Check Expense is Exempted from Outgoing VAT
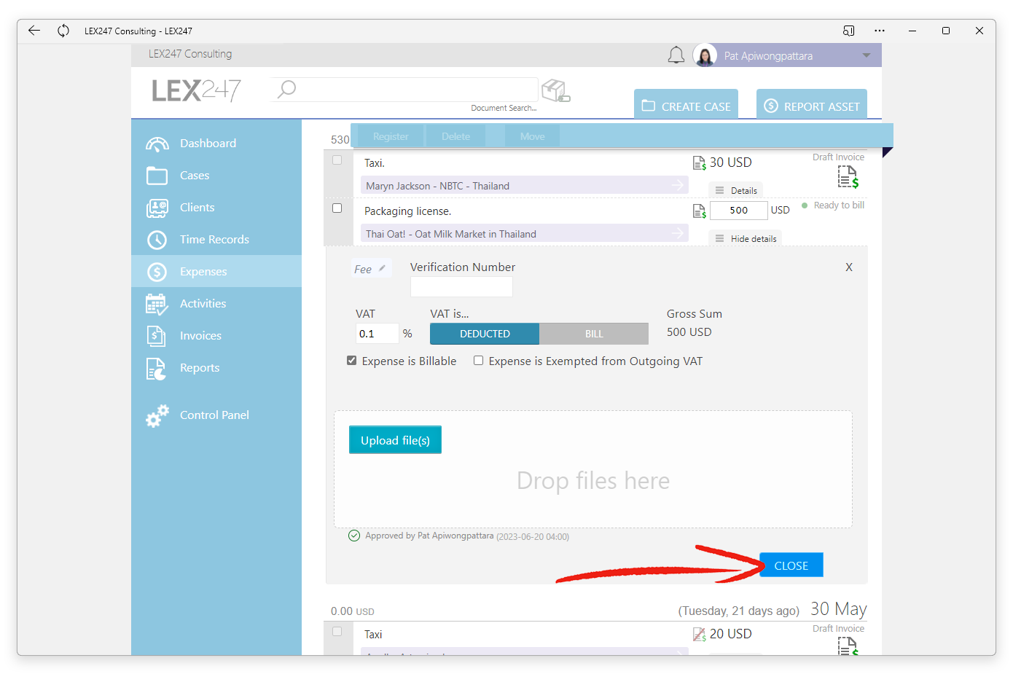Viewport: 1013px width, 674px height. point(479,361)
